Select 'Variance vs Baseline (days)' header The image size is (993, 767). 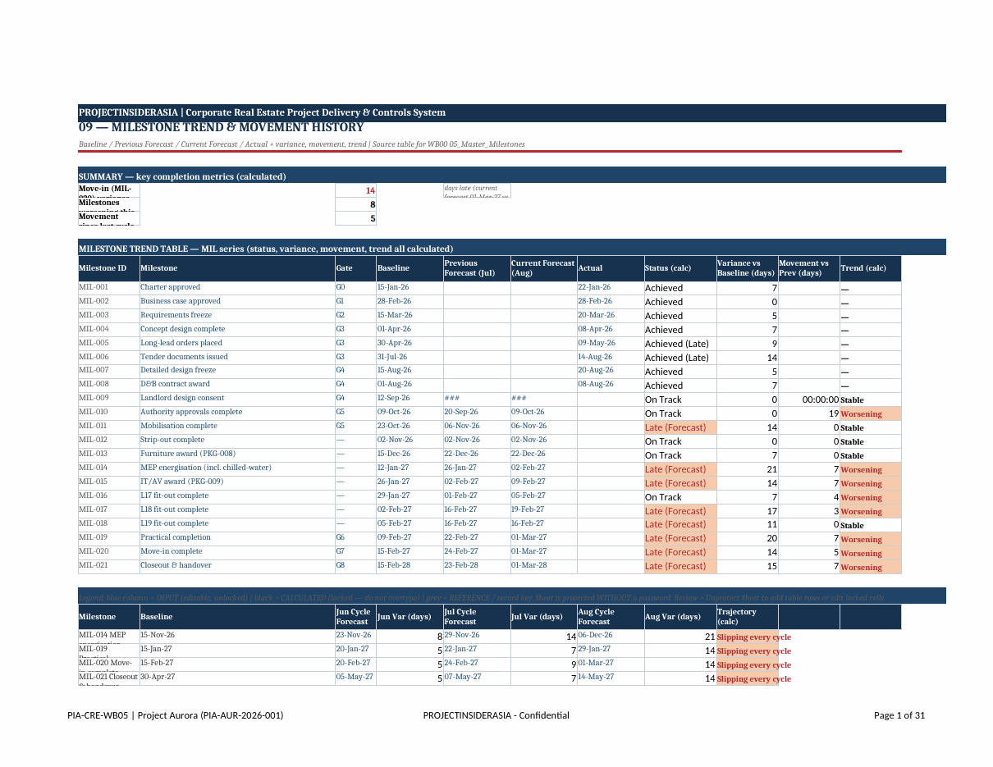[x=747, y=268]
